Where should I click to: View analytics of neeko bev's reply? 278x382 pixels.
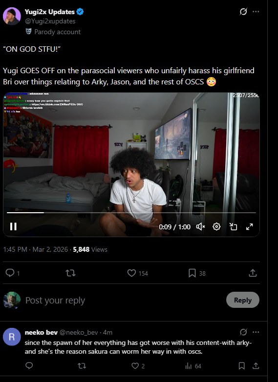(x=193, y=366)
